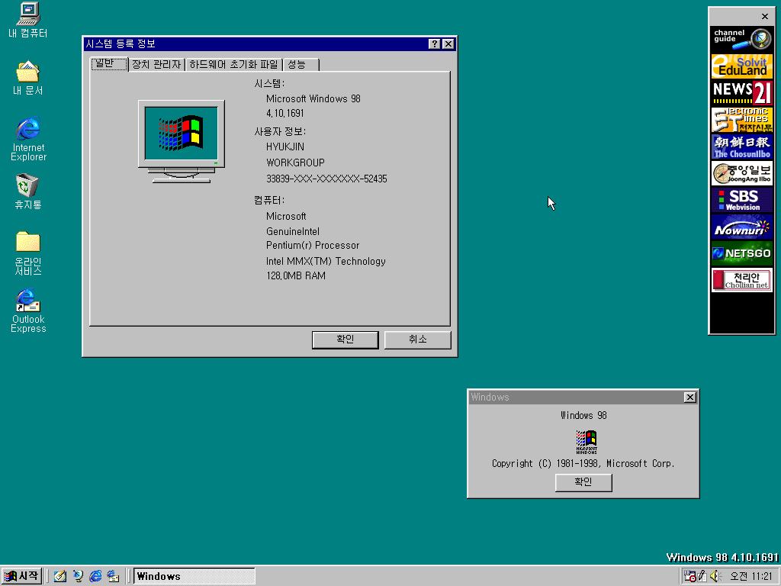Viewport: 781px width, 586px height.
Task: Close the 시스템 등록 정보 dialog
Action: pyautogui.click(x=448, y=43)
